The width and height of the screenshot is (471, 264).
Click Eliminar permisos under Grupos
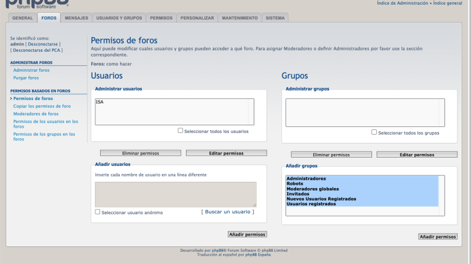(331, 155)
